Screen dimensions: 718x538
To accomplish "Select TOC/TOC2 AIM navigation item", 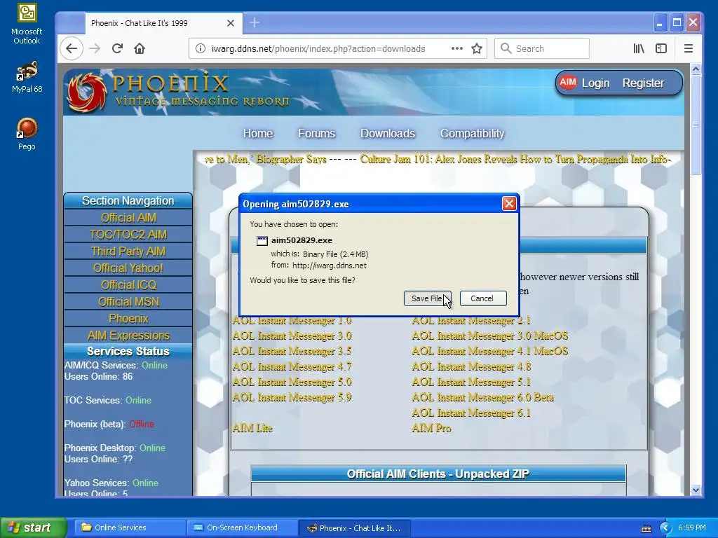I will tap(128, 235).
